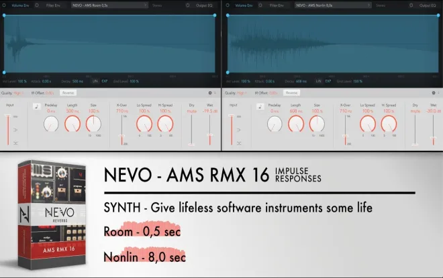Select top input mode icon in left plugin
443x278 pixels.
coord(15,117)
